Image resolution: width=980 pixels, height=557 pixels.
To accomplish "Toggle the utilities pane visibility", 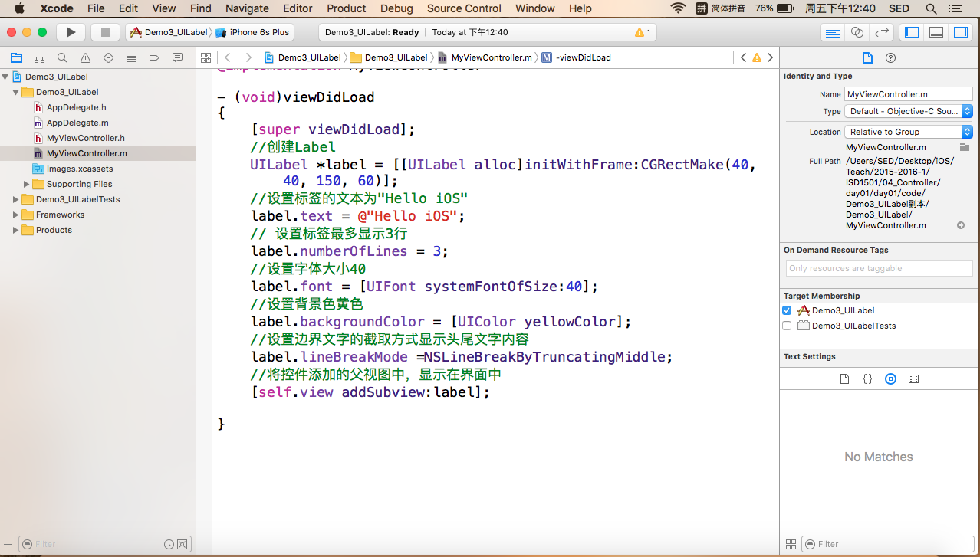I will click(960, 32).
